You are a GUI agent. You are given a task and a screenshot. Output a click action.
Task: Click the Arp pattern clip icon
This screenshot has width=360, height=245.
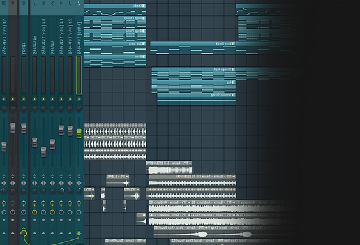233,82
